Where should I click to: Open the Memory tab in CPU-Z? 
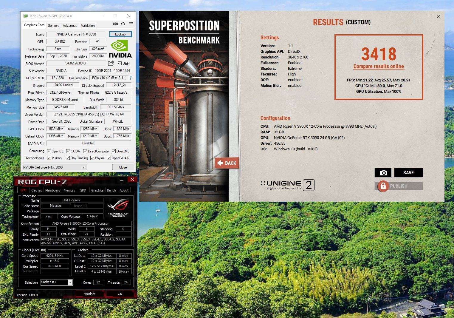tap(69, 190)
